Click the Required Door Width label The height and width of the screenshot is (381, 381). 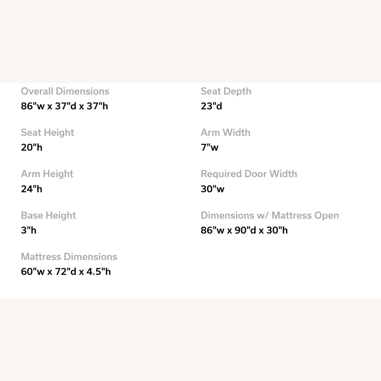pos(249,174)
